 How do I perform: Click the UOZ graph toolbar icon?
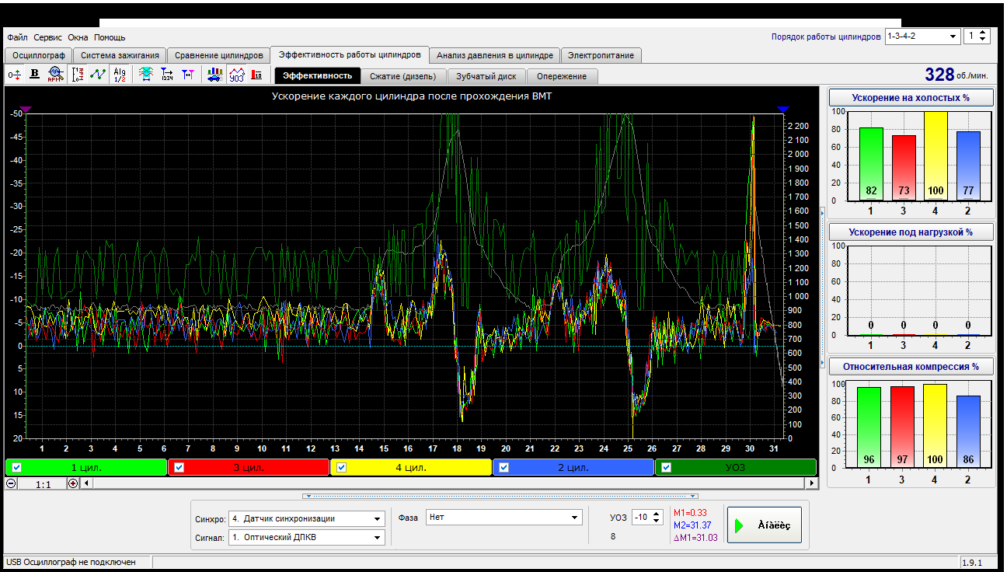(x=236, y=75)
